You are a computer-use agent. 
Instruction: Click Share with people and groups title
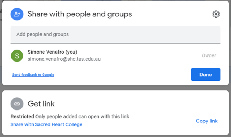(x=80, y=14)
